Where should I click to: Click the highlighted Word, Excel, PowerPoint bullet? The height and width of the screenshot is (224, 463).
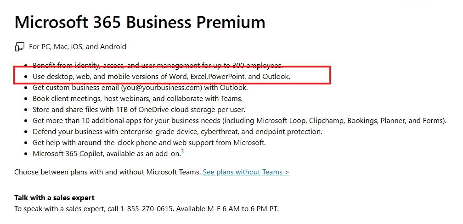pyautogui.click(x=162, y=77)
